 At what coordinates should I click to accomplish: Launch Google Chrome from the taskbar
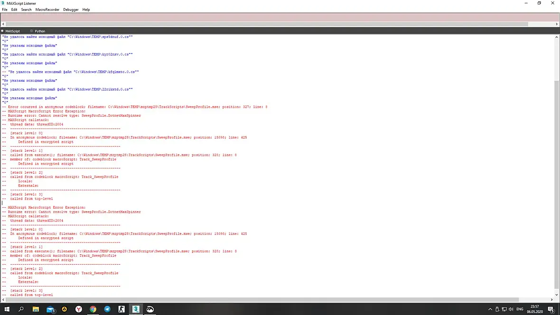point(93,309)
